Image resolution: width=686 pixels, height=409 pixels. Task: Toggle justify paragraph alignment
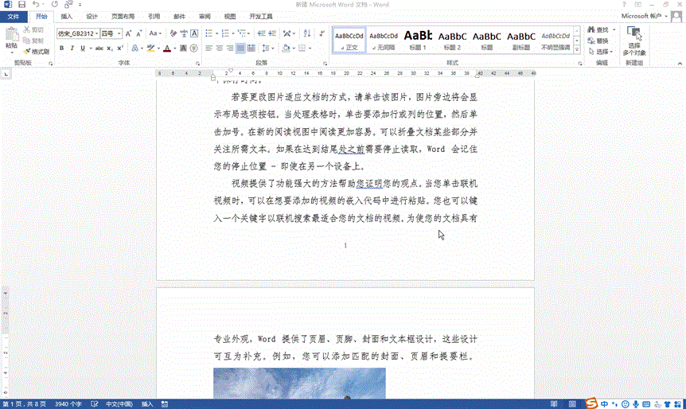pyautogui.click(x=240, y=49)
